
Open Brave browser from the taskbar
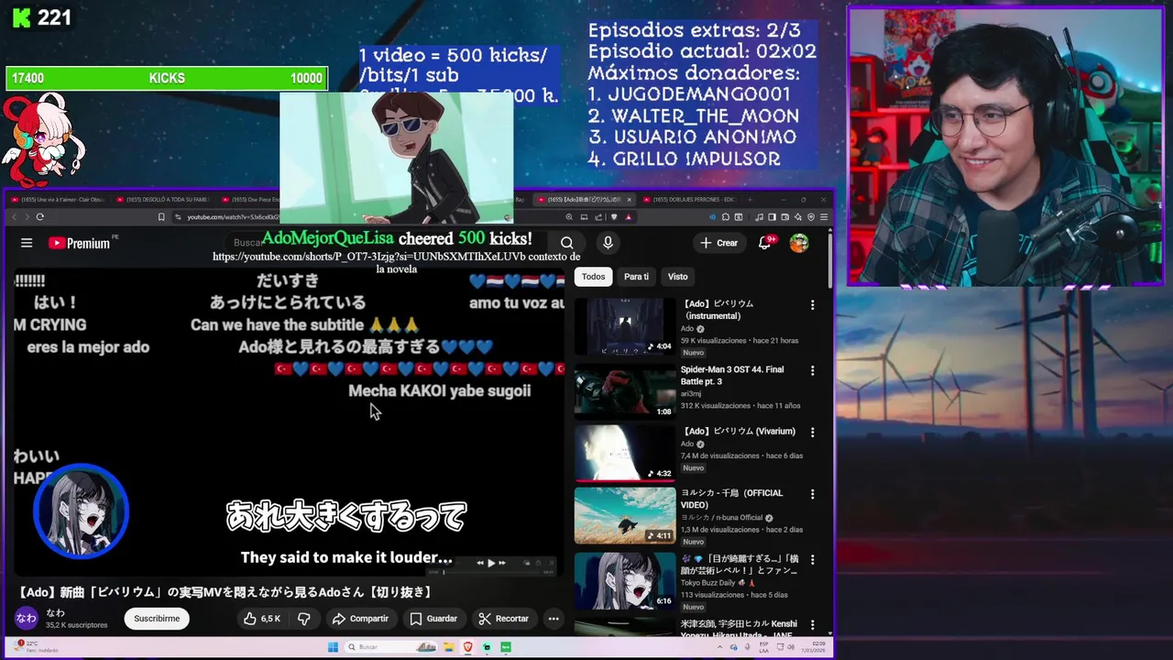point(468,647)
